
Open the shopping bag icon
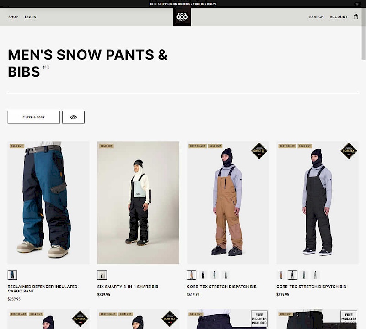pyautogui.click(x=355, y=16)
